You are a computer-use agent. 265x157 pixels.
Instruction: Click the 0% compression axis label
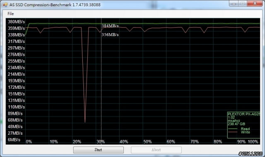[x=29, y=142]
